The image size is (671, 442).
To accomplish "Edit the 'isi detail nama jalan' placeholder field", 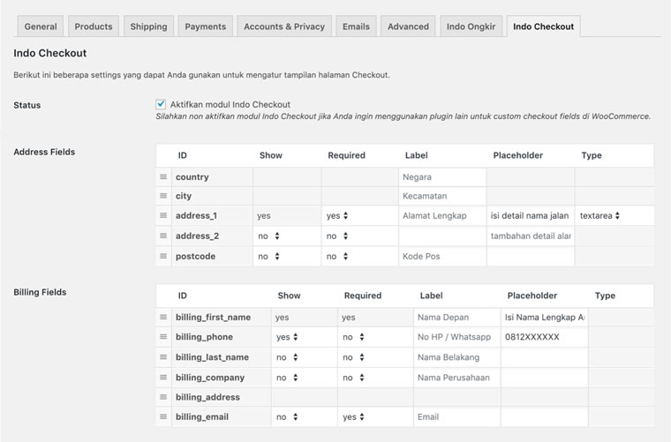I will [531, 216].
